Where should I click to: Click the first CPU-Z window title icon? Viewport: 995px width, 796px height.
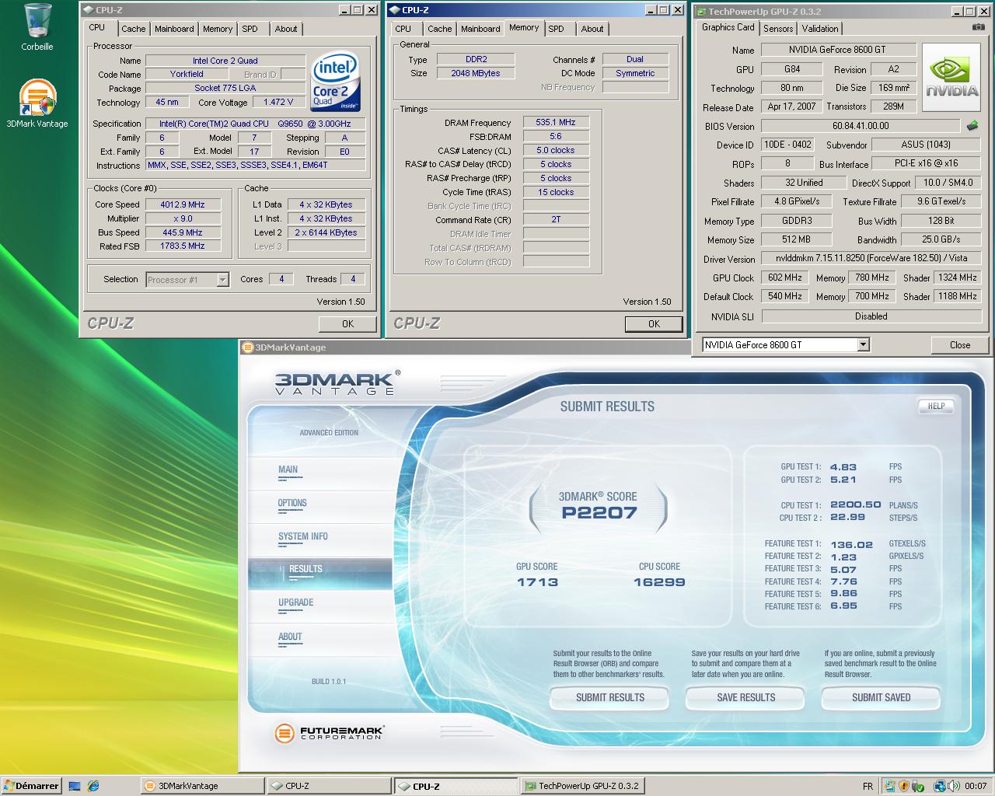88,10
